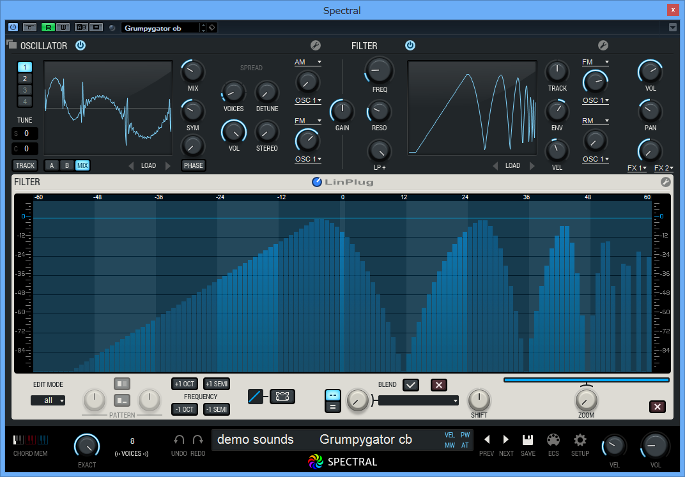Toggle the oscillator power button

(81, 45)
